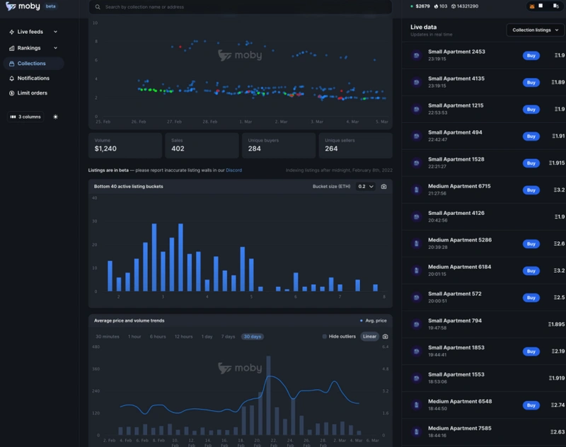Click the 3 columns layout button

tap(25, 117)
